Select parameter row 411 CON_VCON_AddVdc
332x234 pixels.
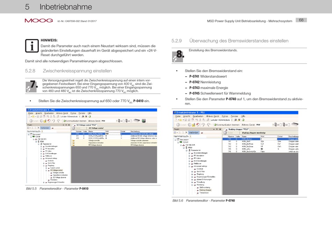(114, 136)
